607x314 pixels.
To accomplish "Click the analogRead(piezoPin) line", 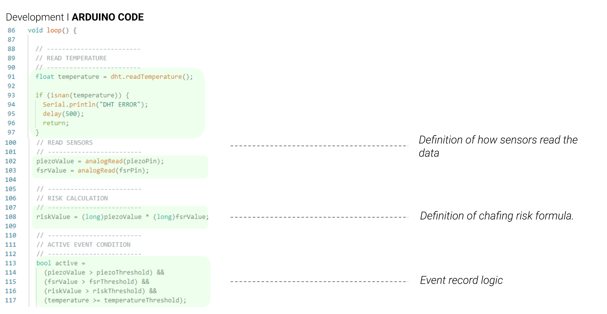I will tap(100, 161).
